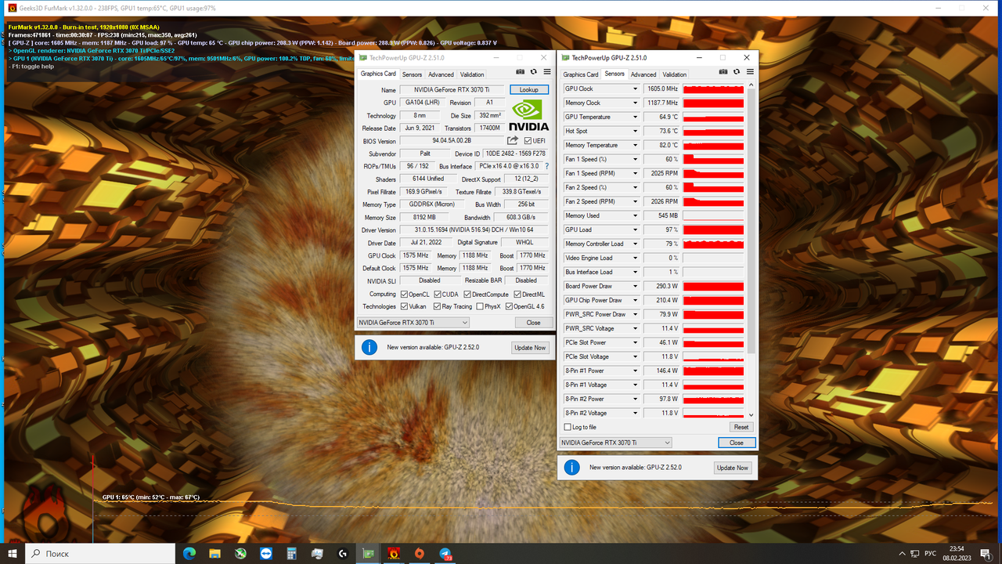The height and width of the screenshot is (564, 1002).
Task: Switch to Advanced tab in right GPU-Z window
Action: [643, 74]
